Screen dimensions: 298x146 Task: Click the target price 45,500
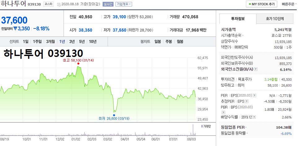287,79
